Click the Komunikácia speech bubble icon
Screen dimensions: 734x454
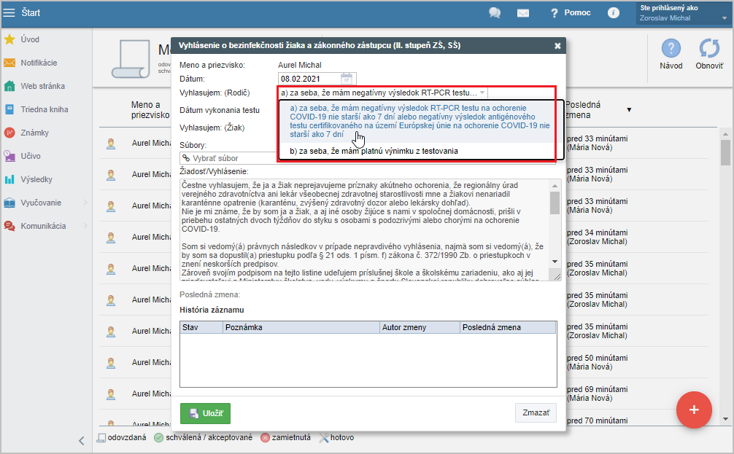pyautogui.click(x=9, y=226)
